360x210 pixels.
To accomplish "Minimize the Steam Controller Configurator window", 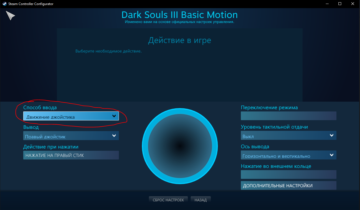I will point(327,4).
